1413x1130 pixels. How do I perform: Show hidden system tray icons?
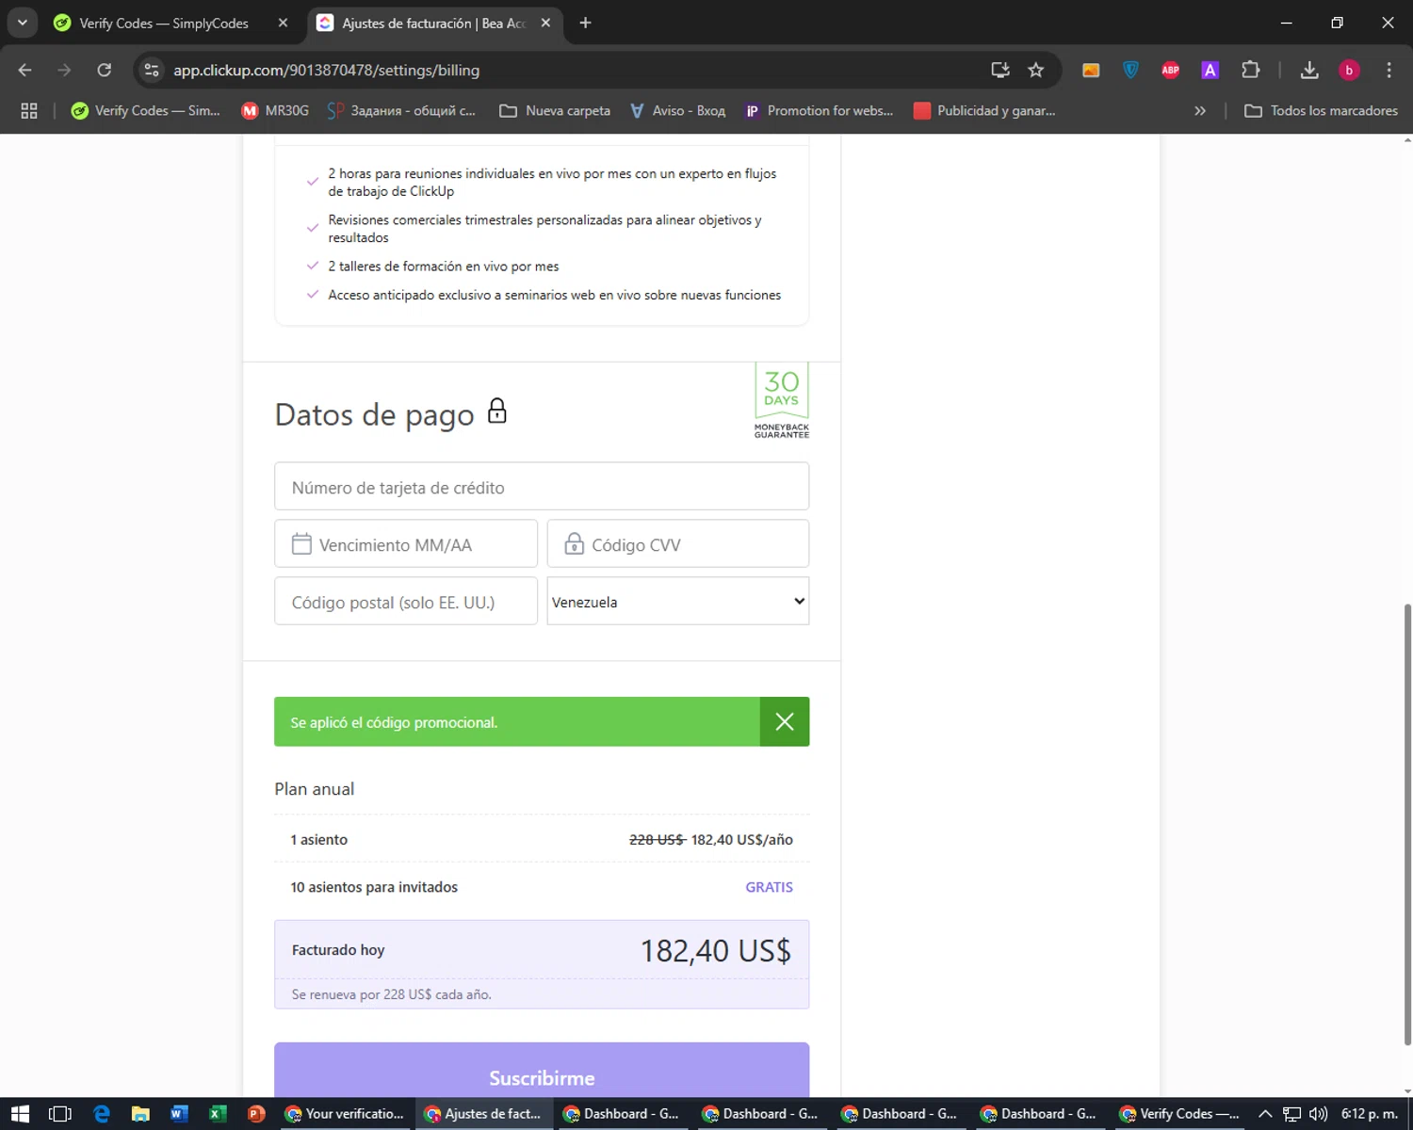point(1265,1114)
